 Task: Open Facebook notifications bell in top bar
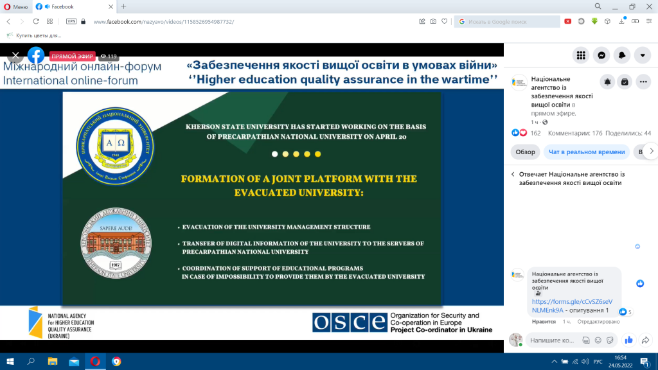(x=622, y=55)
